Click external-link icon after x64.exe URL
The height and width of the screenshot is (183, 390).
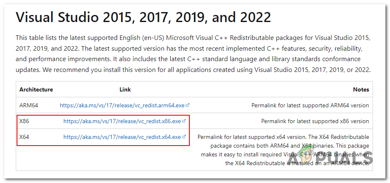click(x=184, y=137)
